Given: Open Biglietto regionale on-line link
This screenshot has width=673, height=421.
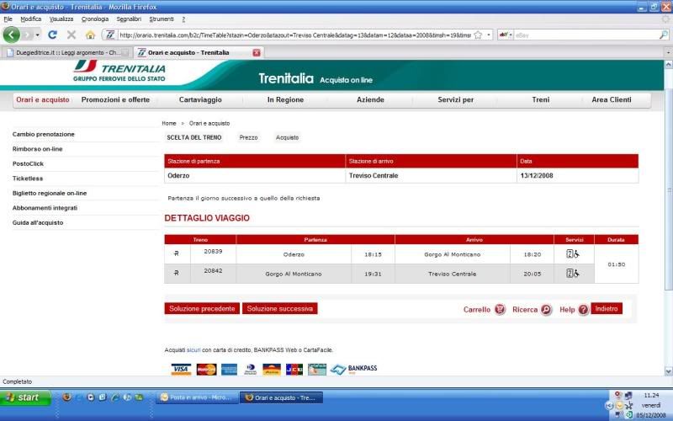Looking at the screenshot, I should (x=50, y=194).
